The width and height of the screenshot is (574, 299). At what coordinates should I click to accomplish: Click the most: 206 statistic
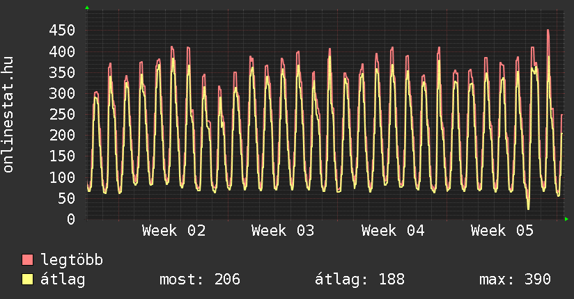click(200, 280)
